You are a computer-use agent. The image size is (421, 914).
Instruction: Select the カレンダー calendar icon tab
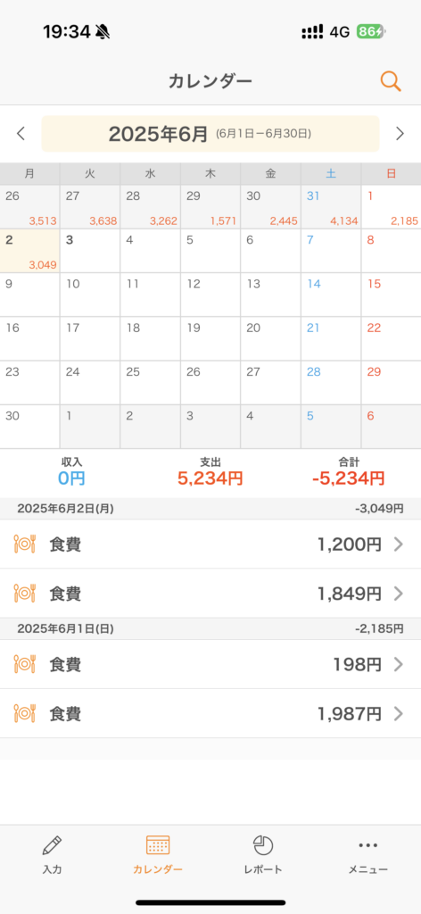[158, 845]
